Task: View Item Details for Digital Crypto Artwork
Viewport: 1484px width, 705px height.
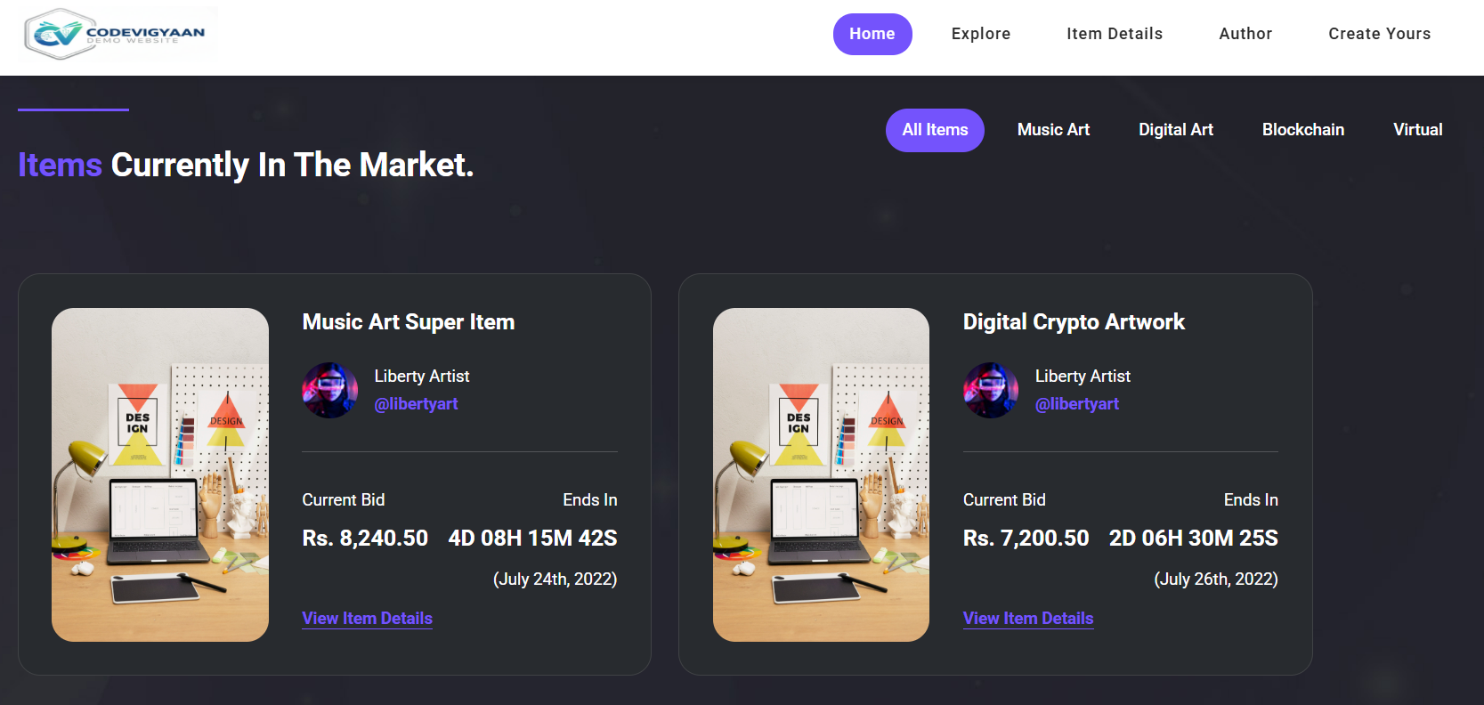Action: (x=1027, y=619)
